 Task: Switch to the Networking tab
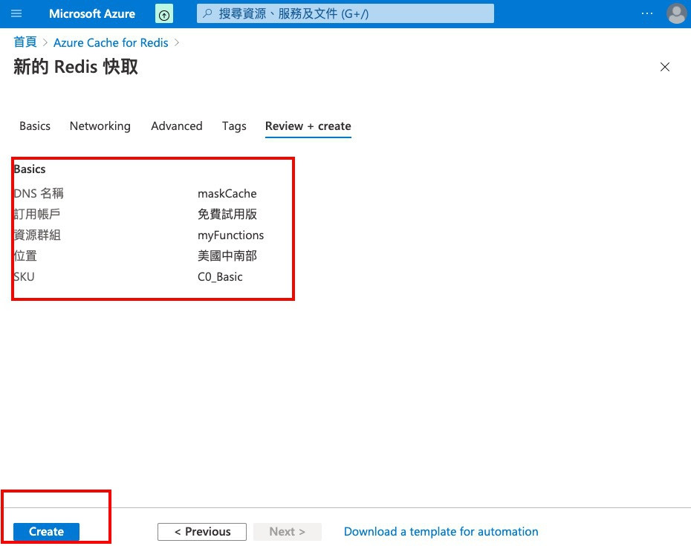pyautogui.click(x=100, y=126)
